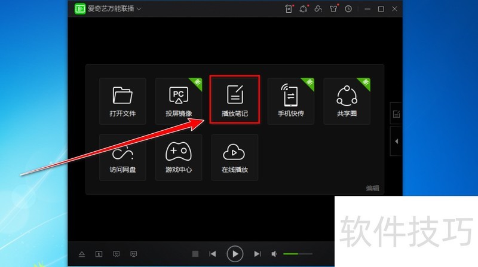Adjust the green volume slider
The width and height of the screenshot is (478, 267).
click(x=298, y=254)
